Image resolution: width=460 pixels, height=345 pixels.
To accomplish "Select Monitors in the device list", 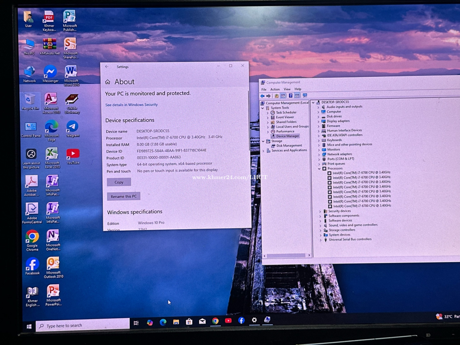I will tap(331, 150).
